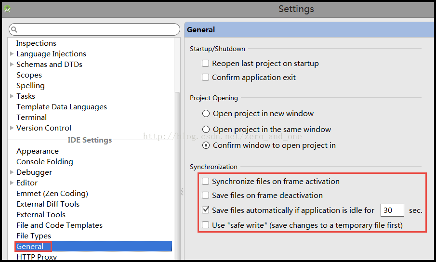Toggle Confirm application exit checkbox

[x=206, y=77]
